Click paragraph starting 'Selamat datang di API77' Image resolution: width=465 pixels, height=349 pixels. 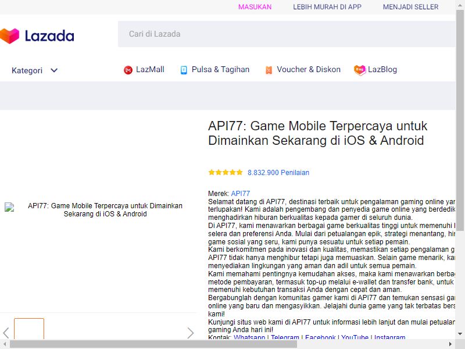331,209
